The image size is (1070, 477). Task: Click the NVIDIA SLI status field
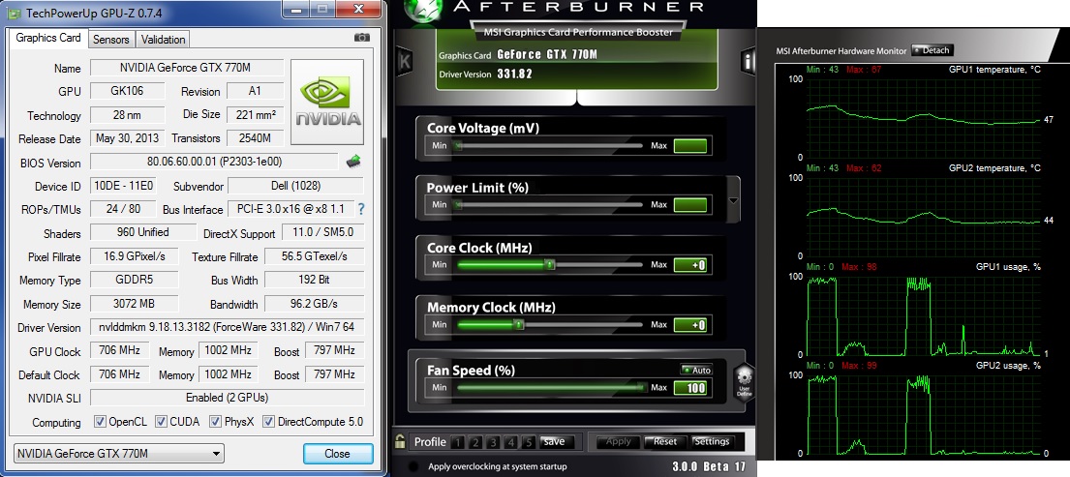coord(228,398)
